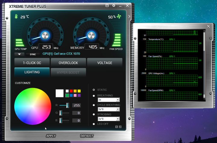217x143 pixels.
Task: Open the CYCLE BREATHING timing dropdown
Action: tap(108, 109)
